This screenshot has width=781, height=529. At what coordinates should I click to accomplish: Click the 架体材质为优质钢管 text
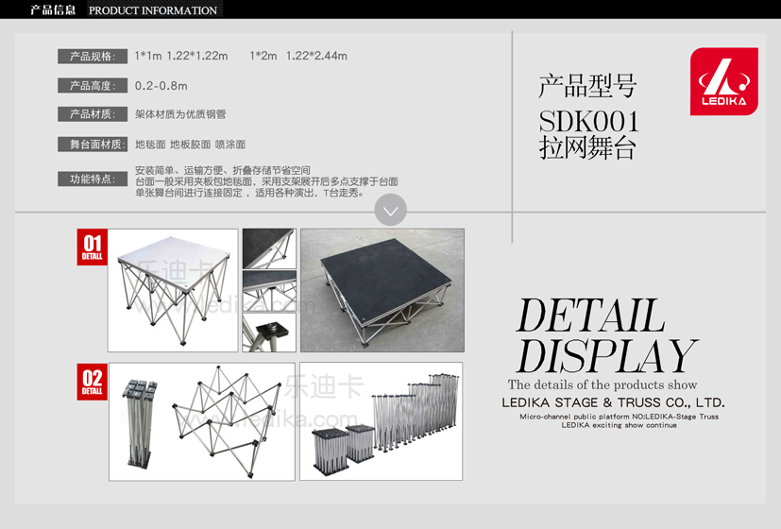click(180, 114)
